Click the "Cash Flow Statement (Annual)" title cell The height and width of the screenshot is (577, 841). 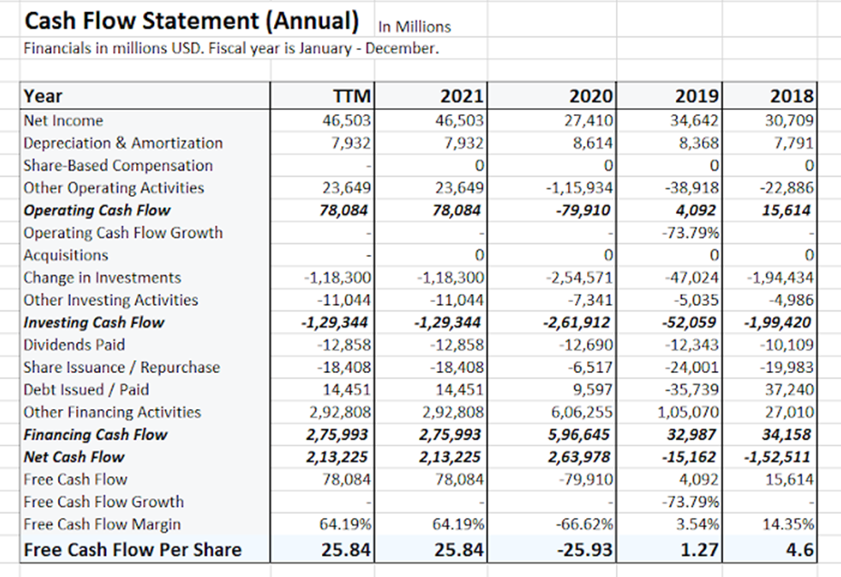pos(190,20)
